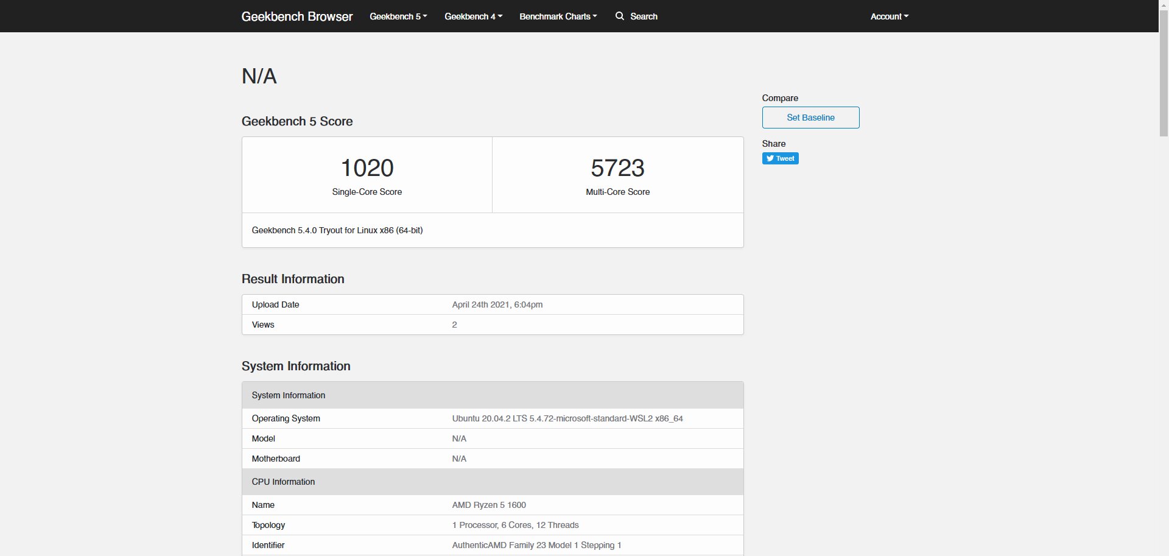Open the Geekbench 4 dropdown menu
Viewport: 1169px width, 556px height.
[x=473, y=16]
